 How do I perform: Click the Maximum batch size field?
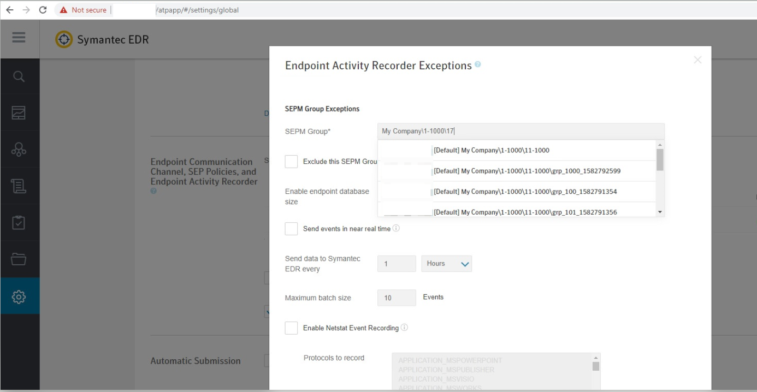397,298
